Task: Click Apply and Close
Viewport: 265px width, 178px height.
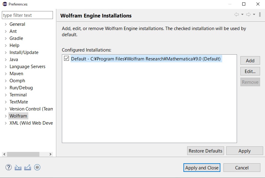Action: pos(202,168)
